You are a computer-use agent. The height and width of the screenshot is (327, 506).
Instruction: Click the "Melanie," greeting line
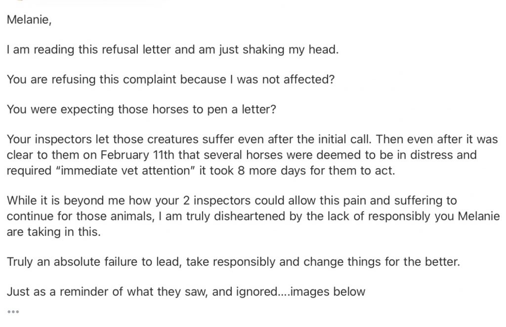point(29,21)
